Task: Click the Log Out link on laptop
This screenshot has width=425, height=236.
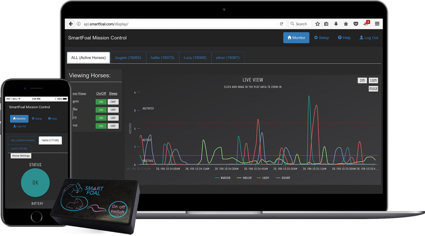Action: (369, 38)
